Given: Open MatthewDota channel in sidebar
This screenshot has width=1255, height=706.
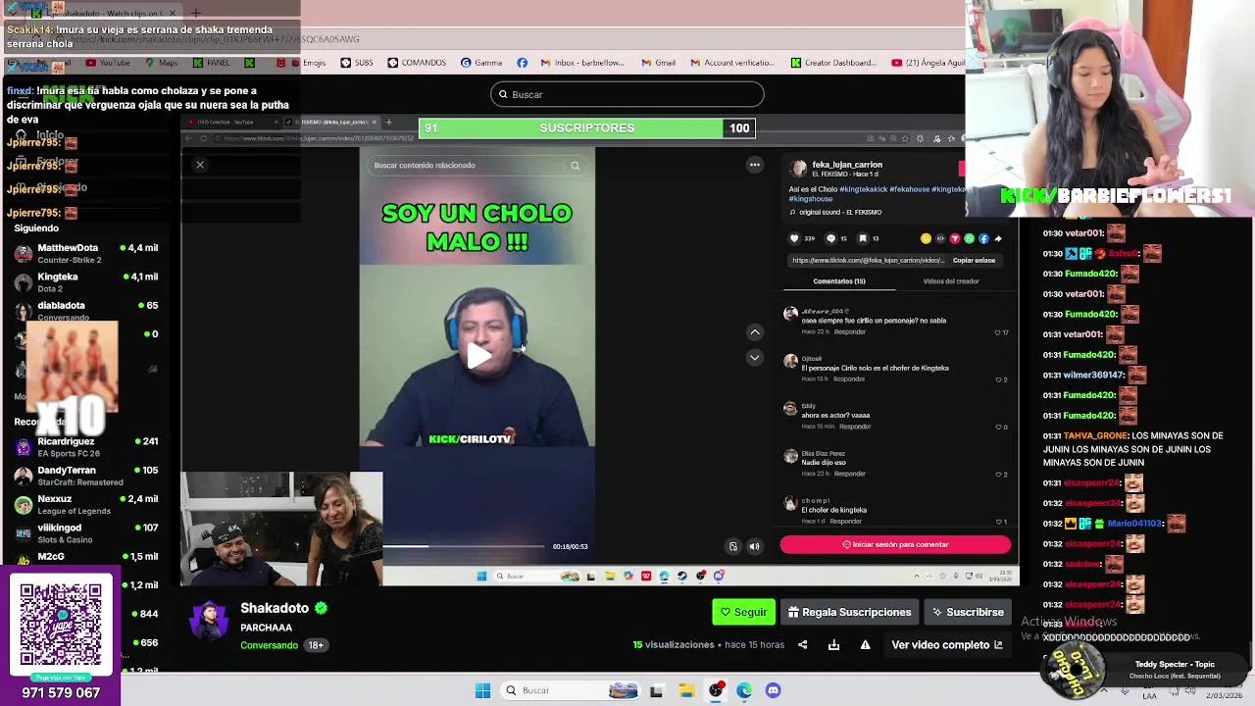Looking at the screenshot, I should [x=86, y=254].
